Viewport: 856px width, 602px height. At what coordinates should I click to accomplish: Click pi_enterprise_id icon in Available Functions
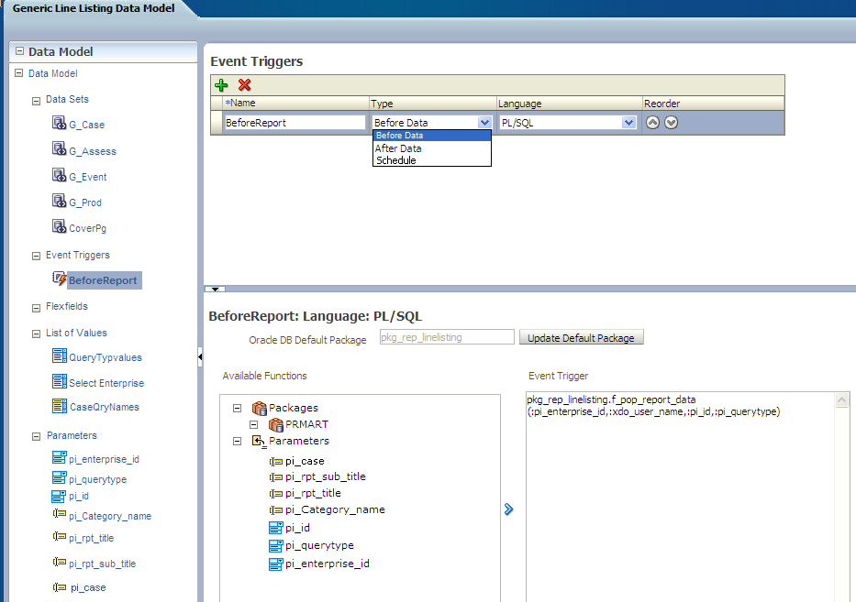(x=275, y=564)
